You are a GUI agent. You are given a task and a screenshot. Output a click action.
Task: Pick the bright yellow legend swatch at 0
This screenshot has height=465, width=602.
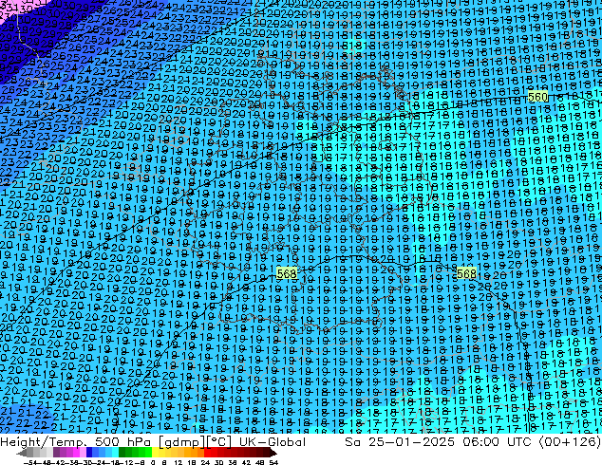click(155, 453)
